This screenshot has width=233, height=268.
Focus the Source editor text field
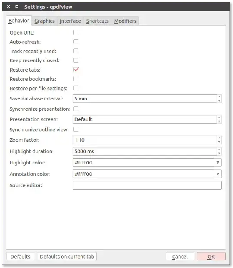coord(147,185)
